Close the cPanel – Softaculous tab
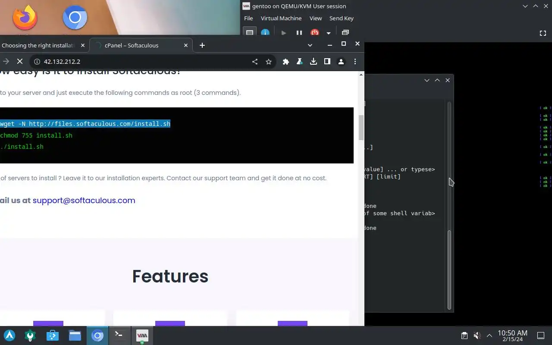Screen dimensions: 552x345 point(186,45)
